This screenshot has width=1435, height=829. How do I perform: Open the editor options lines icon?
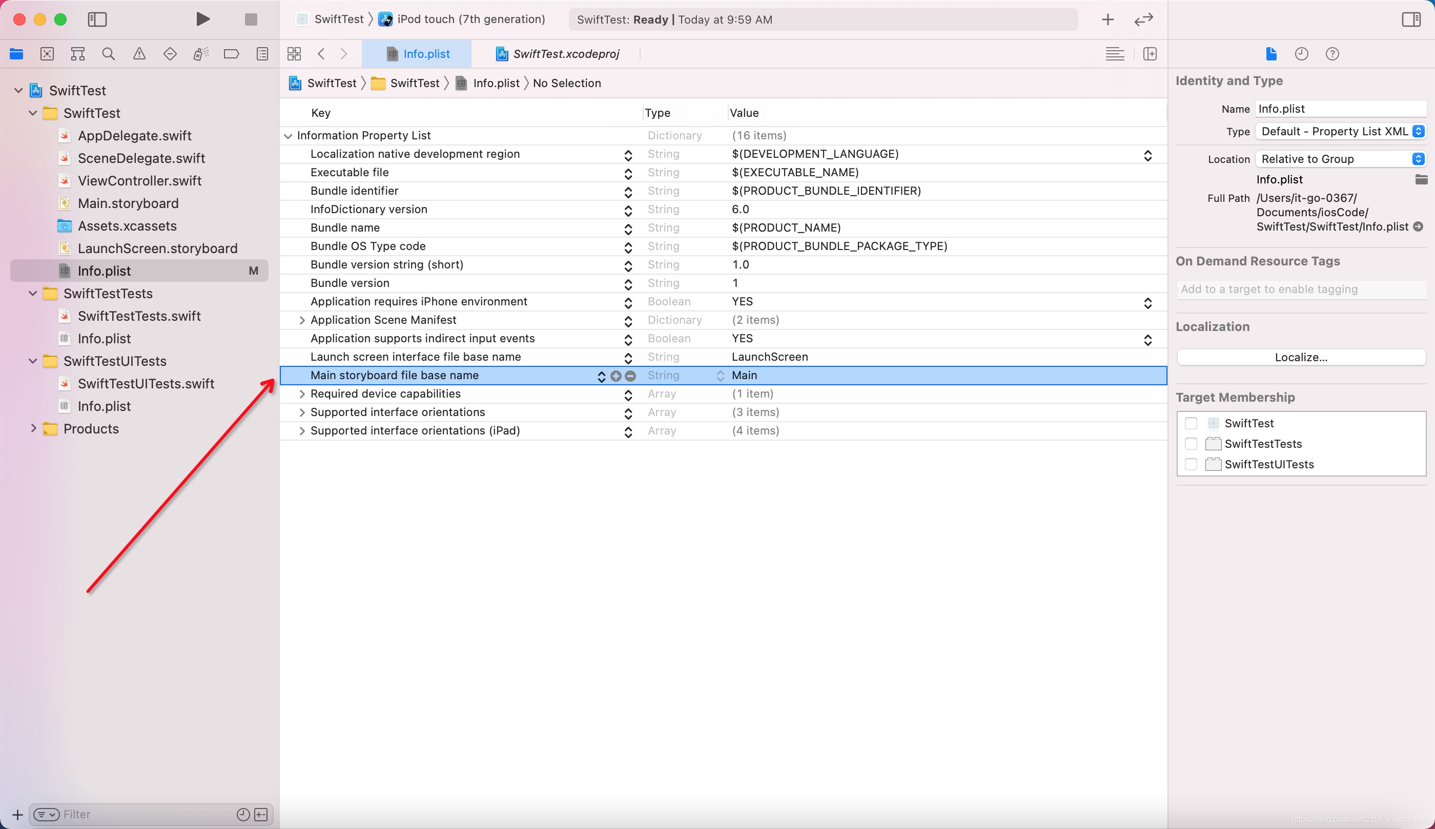point(1115,54)
